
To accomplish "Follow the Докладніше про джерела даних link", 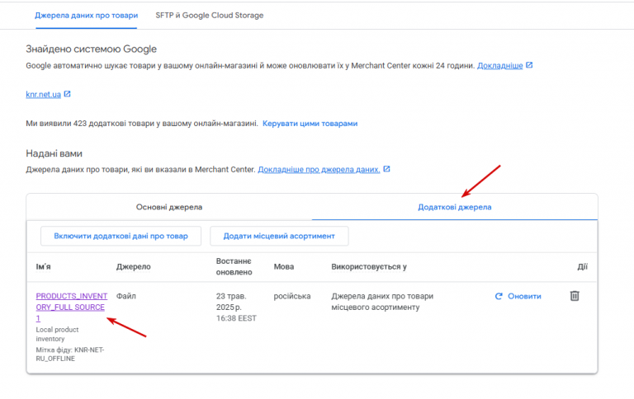I will (319, 170).
